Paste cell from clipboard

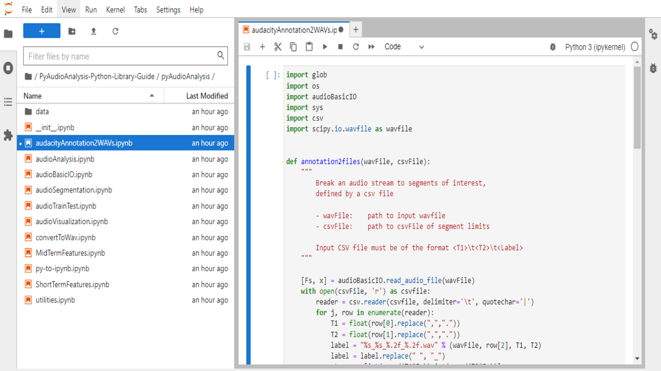(x=309, y=47)
